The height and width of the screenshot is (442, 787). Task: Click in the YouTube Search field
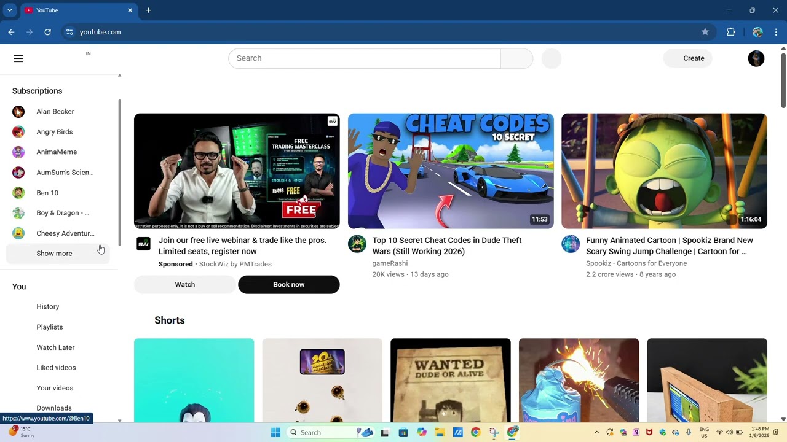point(365,58)
